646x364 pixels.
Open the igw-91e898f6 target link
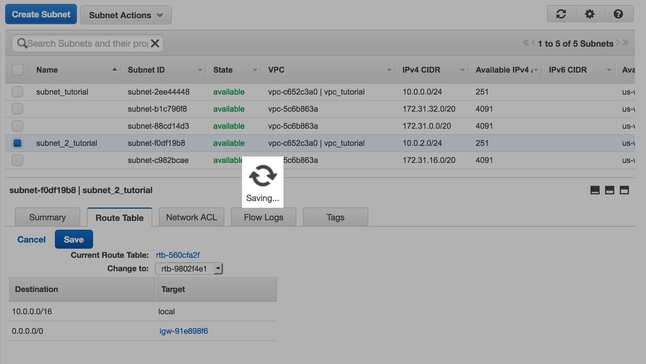[183, 331]
